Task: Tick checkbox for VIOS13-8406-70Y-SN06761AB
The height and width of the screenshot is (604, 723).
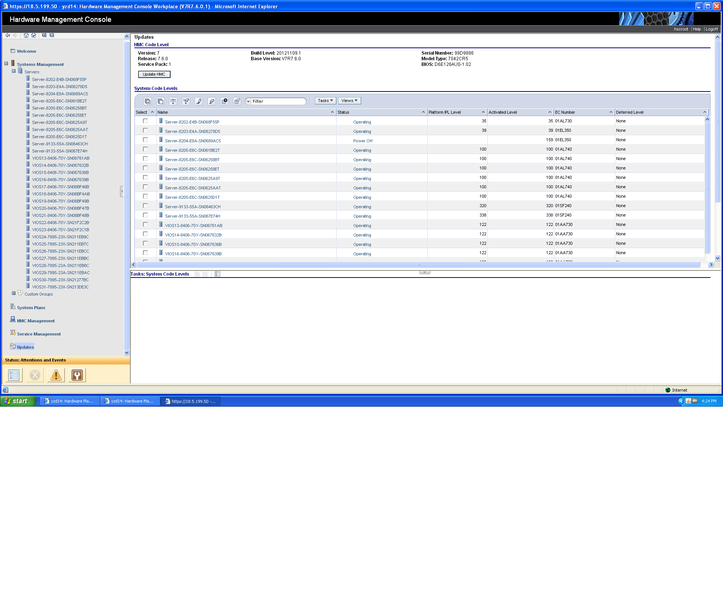Action: pos(145,225)
